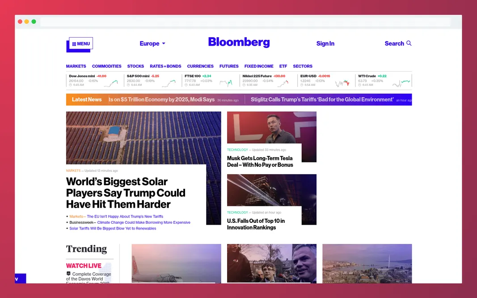
Task: Open the ETF navigation item
Action: tap(283, 66)
